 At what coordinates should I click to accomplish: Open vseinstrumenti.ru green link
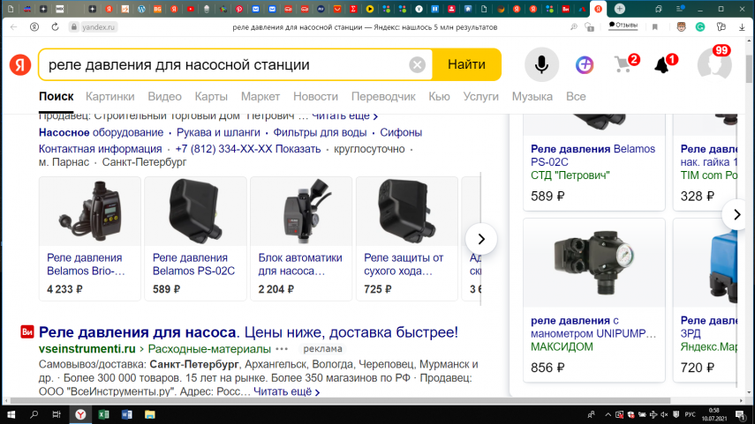click(x=87, y=348)
